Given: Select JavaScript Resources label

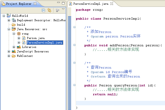Looking at the screenshot, I should pyautogui.click(x=33, y=51).
